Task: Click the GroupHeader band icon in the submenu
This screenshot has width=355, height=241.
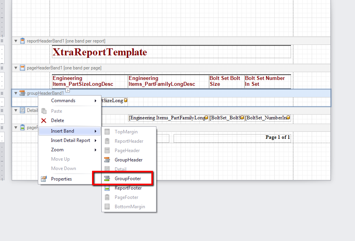Action: (x=107, y=159)
